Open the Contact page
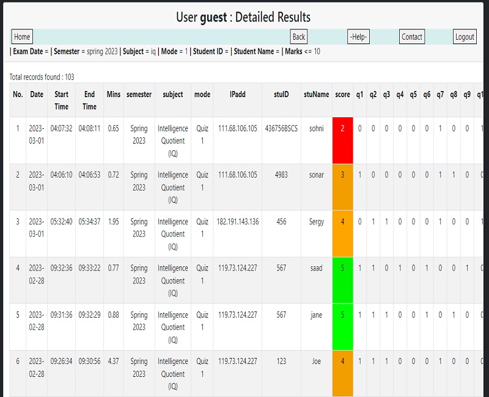Image resolution: width=489 pixels, height=397 pixels. point(412,37)
